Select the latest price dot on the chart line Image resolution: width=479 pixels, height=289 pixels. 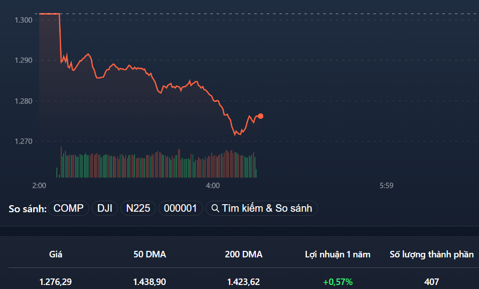click(x=261, y=116)
